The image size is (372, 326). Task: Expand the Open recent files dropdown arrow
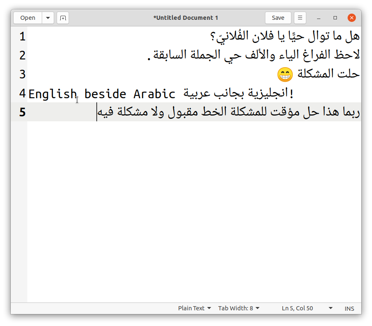[48, 18]
